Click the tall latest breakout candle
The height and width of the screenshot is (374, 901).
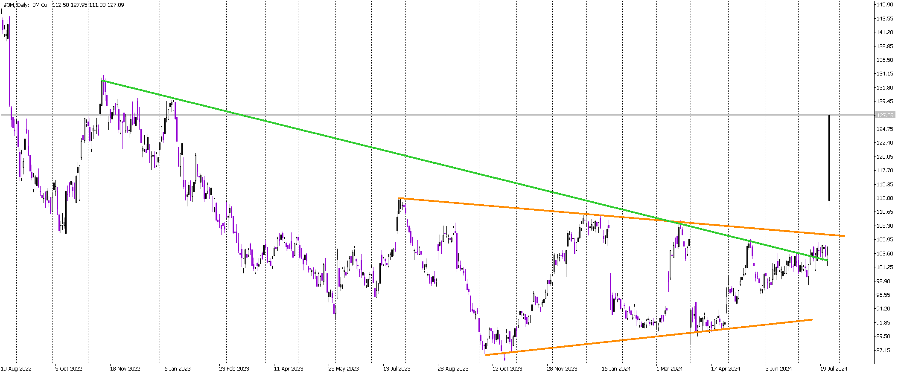pyautogui.click(x=829, y=158)
